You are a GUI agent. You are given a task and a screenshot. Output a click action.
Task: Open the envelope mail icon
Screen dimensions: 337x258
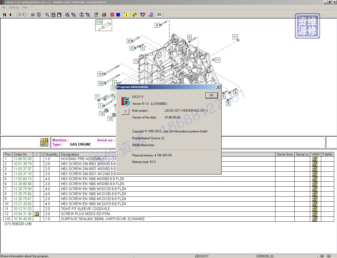(159, 15)
